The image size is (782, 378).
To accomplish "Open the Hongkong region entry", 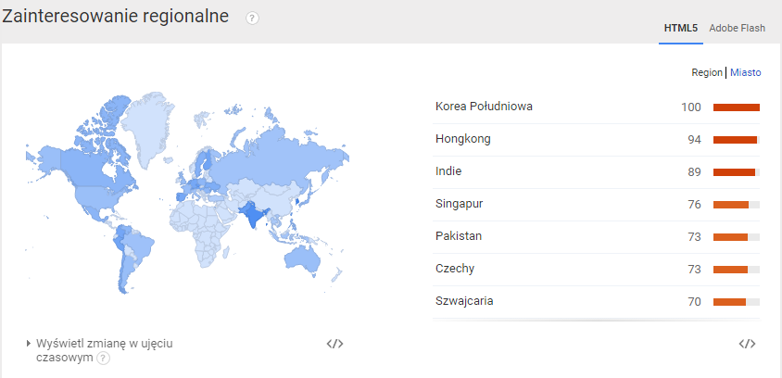I will pyautogui.click(x=463, y=139).
